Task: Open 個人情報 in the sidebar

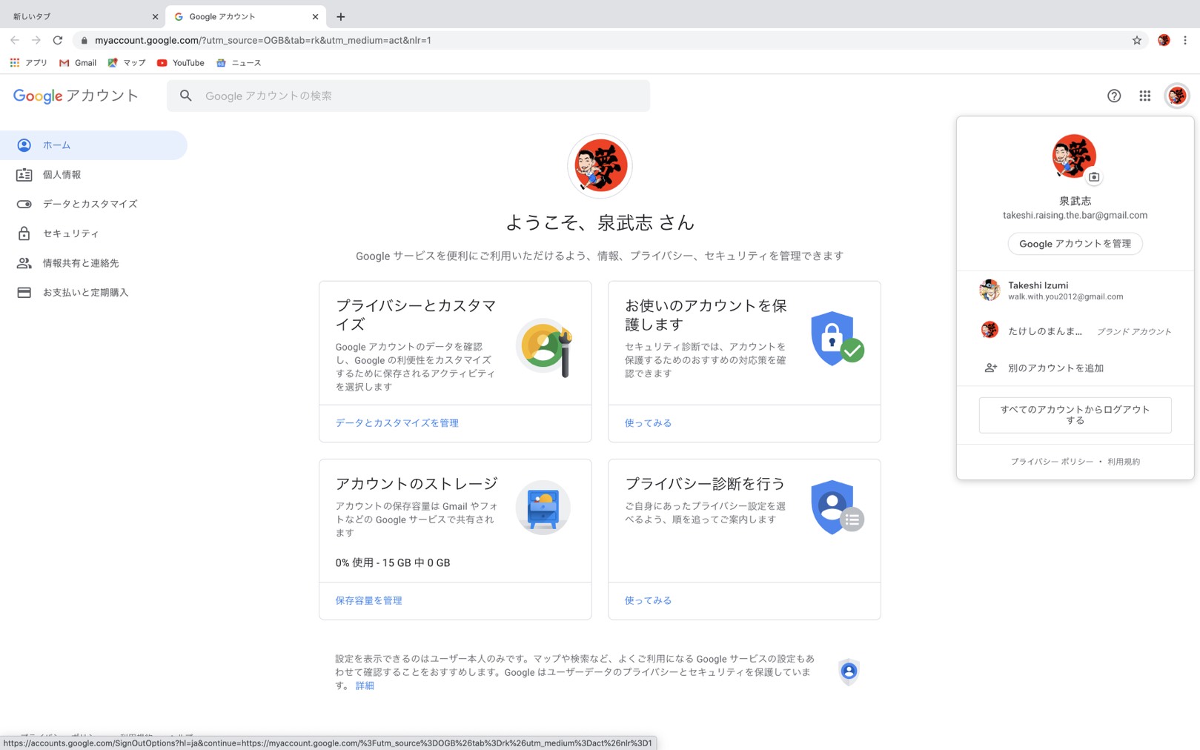Action: (x=93, y=175)
